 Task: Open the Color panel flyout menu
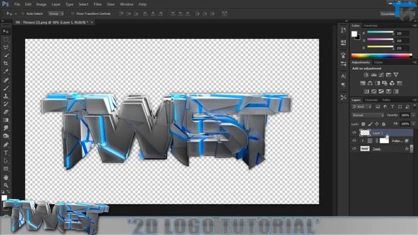click(x=415, y=25)
